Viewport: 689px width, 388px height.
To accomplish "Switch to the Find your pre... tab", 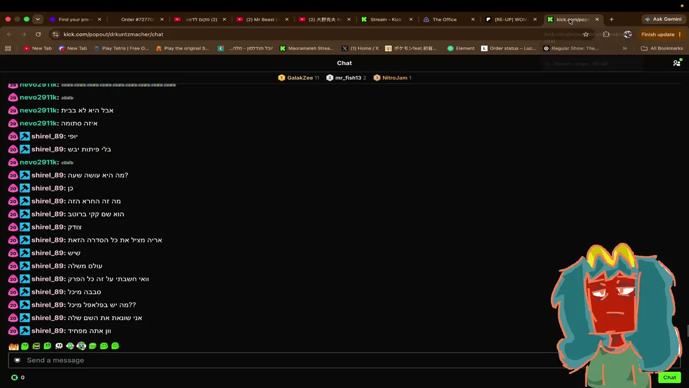I will pos(75,19).
